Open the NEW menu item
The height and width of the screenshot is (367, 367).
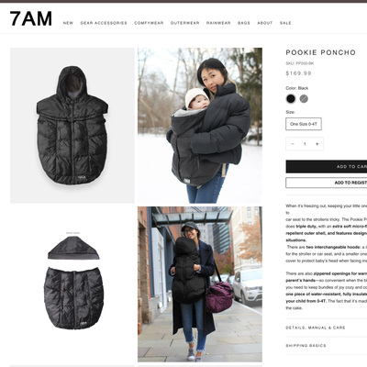click(x=68, y=23)
